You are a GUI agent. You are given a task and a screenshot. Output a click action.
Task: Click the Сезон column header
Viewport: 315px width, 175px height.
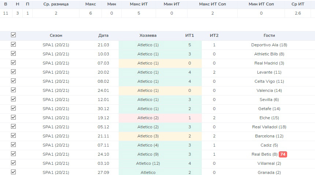pyautogui.click(x=56, y=35)
